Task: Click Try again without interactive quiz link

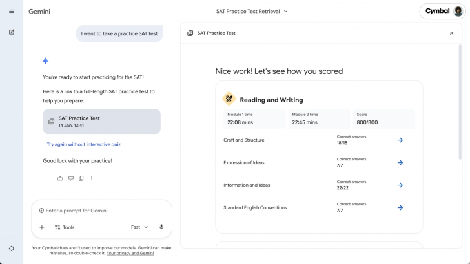Action: coord(83,144)
